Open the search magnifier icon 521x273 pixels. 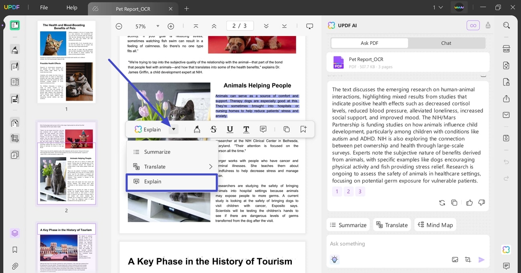506,25
